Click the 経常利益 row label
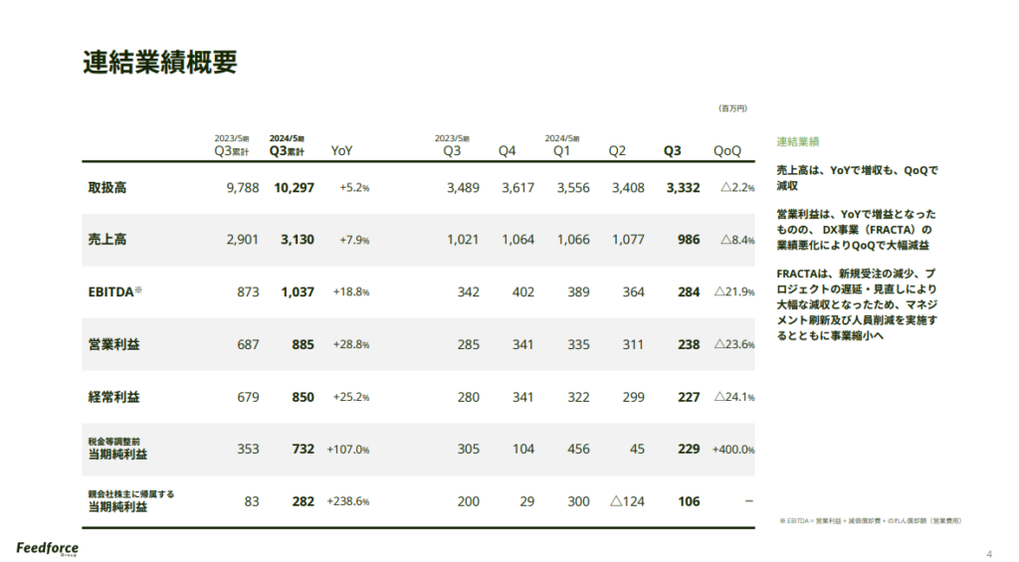 [114, 397]
